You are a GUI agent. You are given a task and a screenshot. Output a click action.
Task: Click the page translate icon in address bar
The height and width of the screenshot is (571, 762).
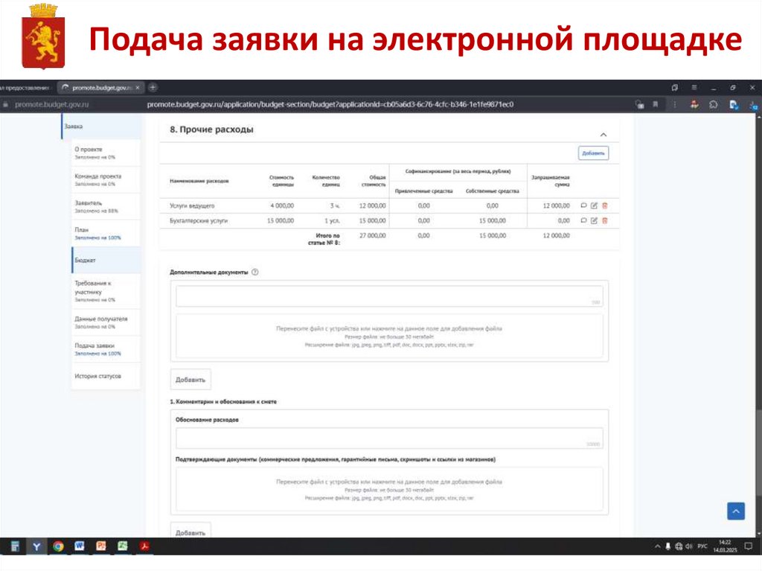(639, 104)
